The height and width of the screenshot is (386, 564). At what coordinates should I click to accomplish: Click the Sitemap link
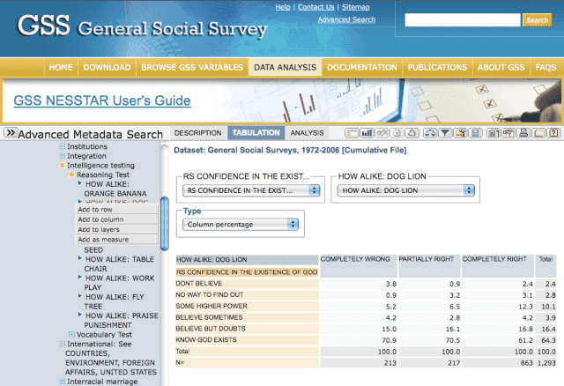tap(356, 7)
